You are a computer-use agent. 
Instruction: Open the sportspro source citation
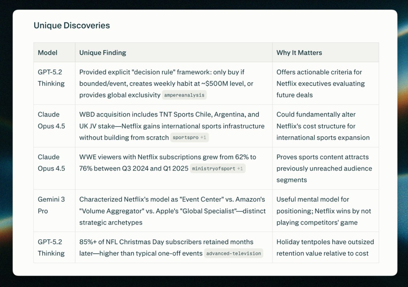(189, 138)
